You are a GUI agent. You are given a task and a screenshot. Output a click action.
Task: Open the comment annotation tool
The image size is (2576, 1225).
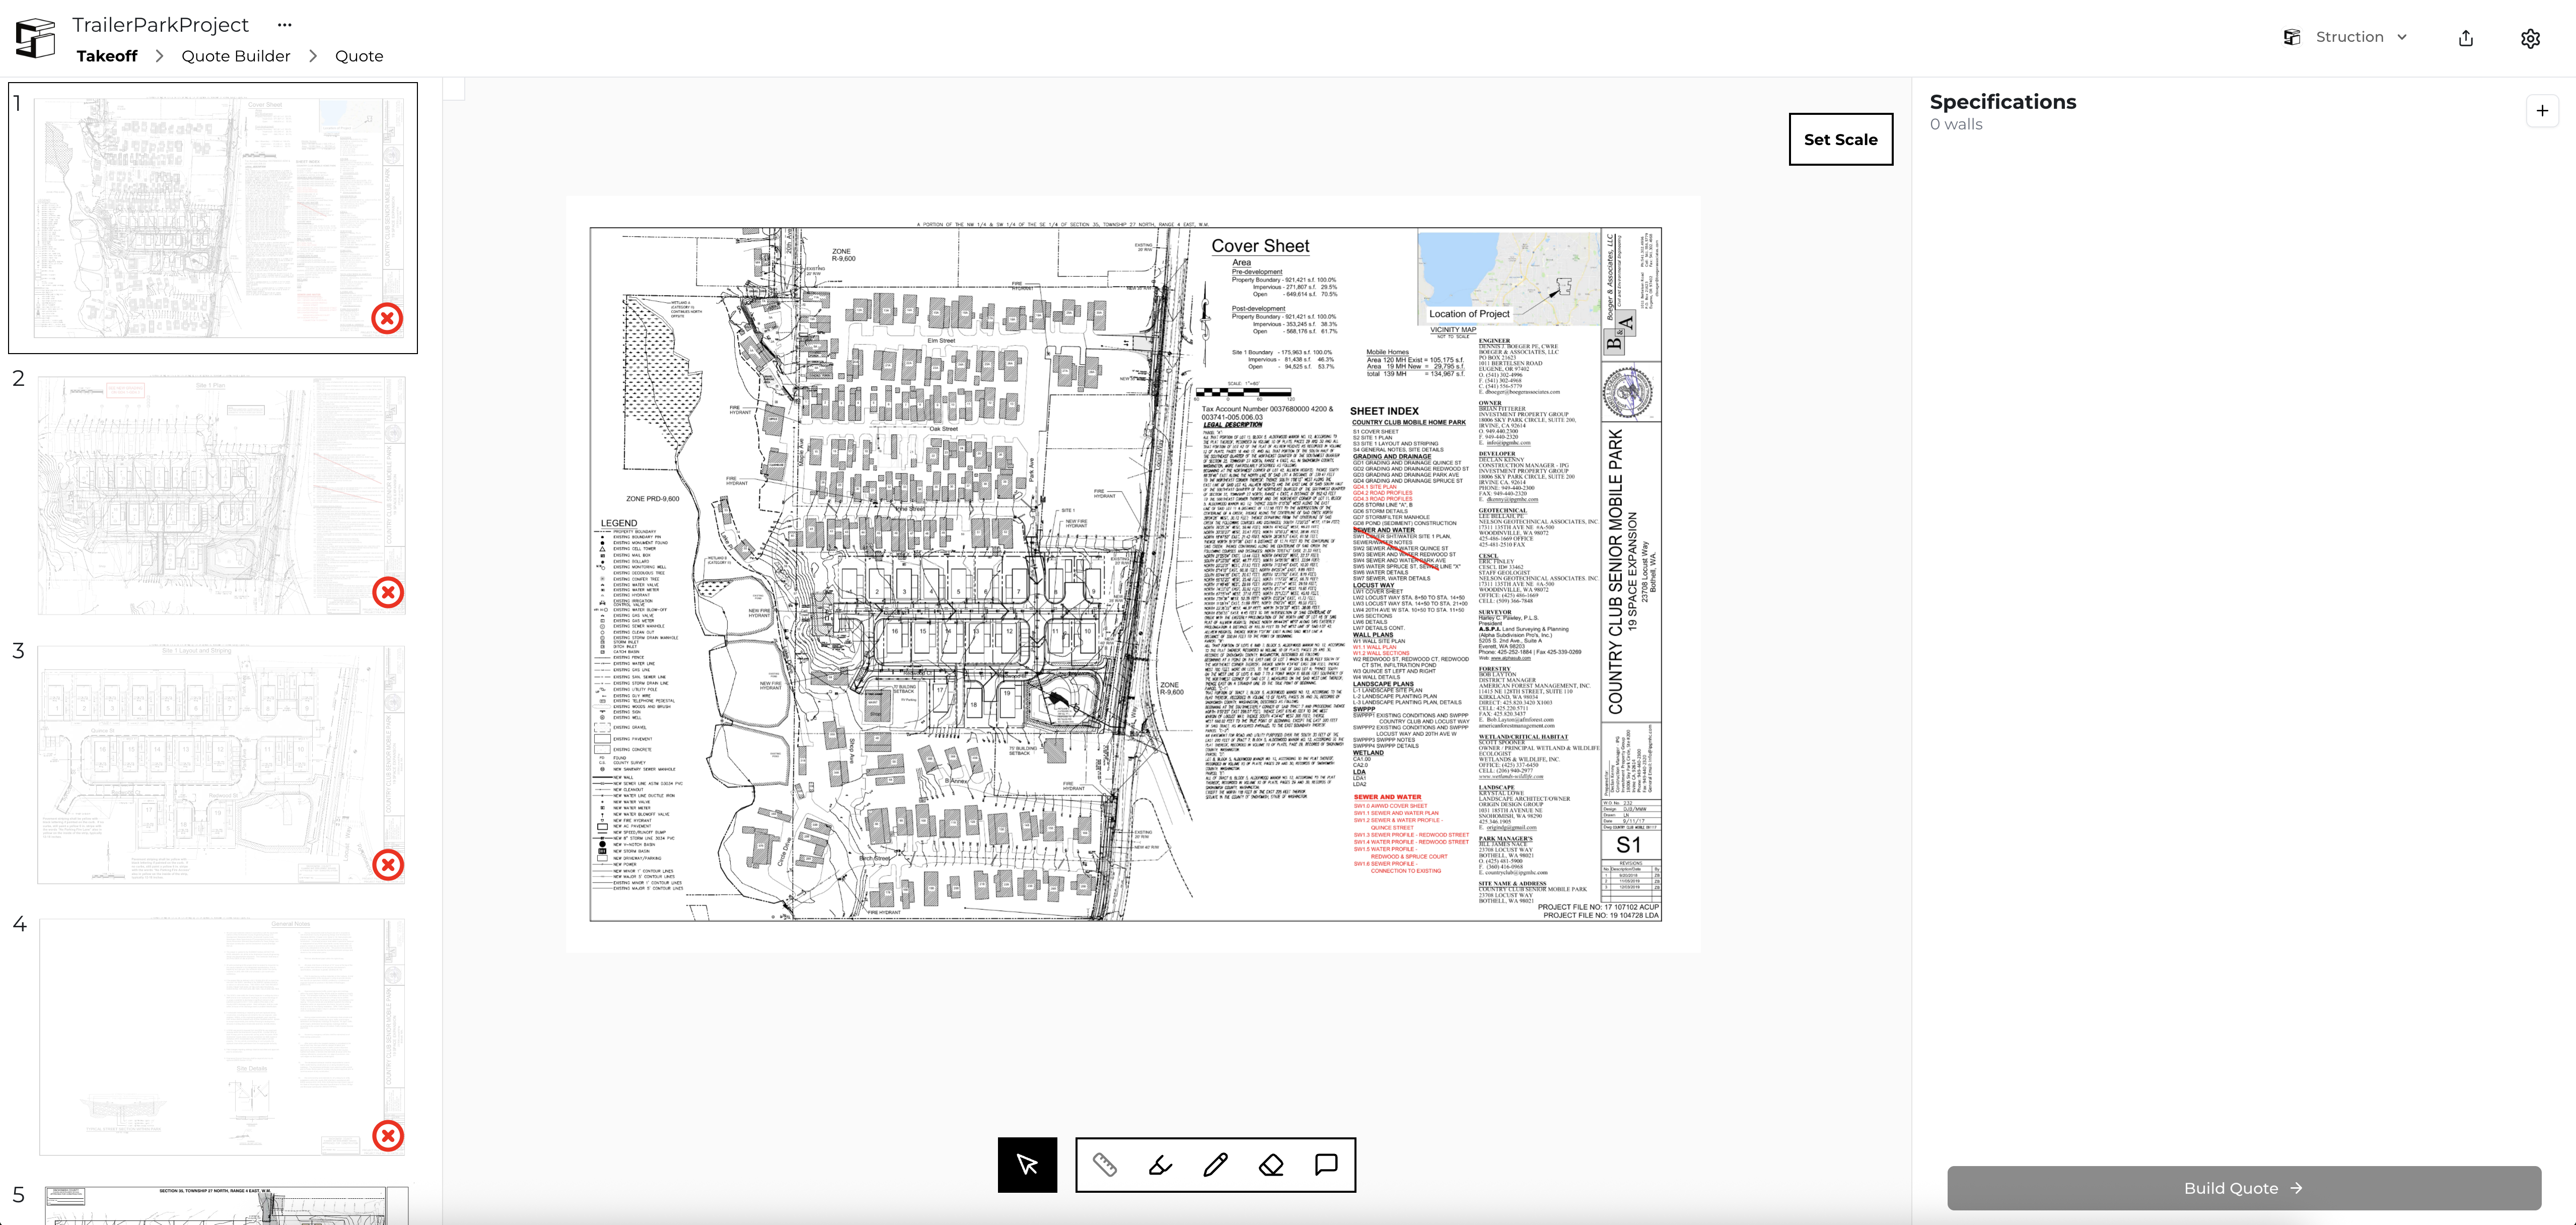point(1325,1164)
